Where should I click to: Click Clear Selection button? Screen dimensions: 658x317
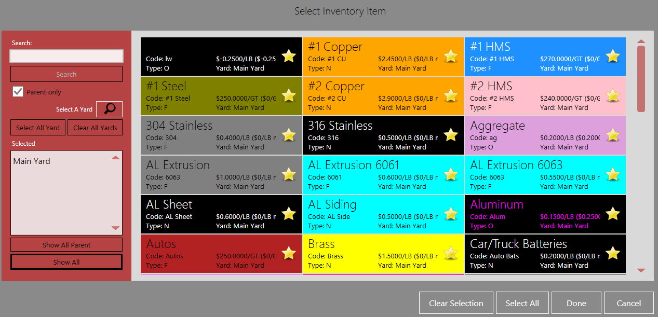click(x=456, y=303)
